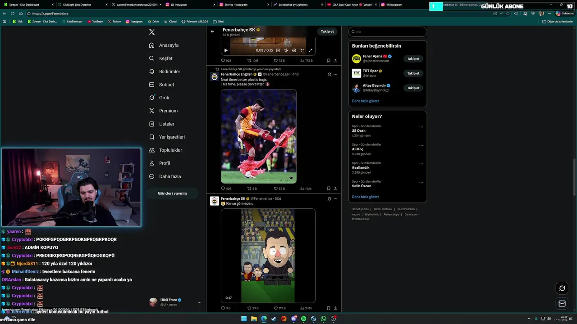Open Fenerbahçe English profile name

pyautogui.click(x=237, y=74)
